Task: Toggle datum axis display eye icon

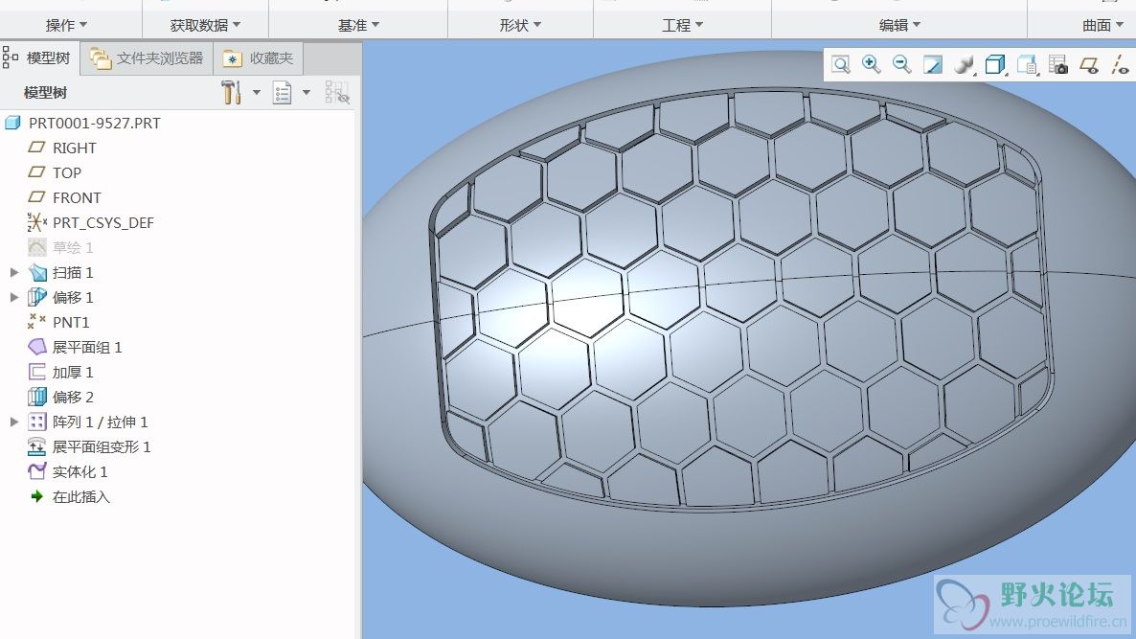Action: (1120, 64)
